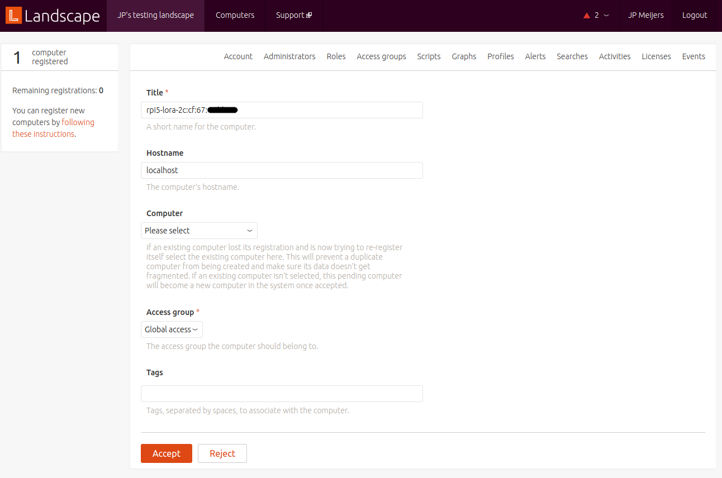
Task: Open the JP Meijers user profile
Action: (x=645, y=16)
